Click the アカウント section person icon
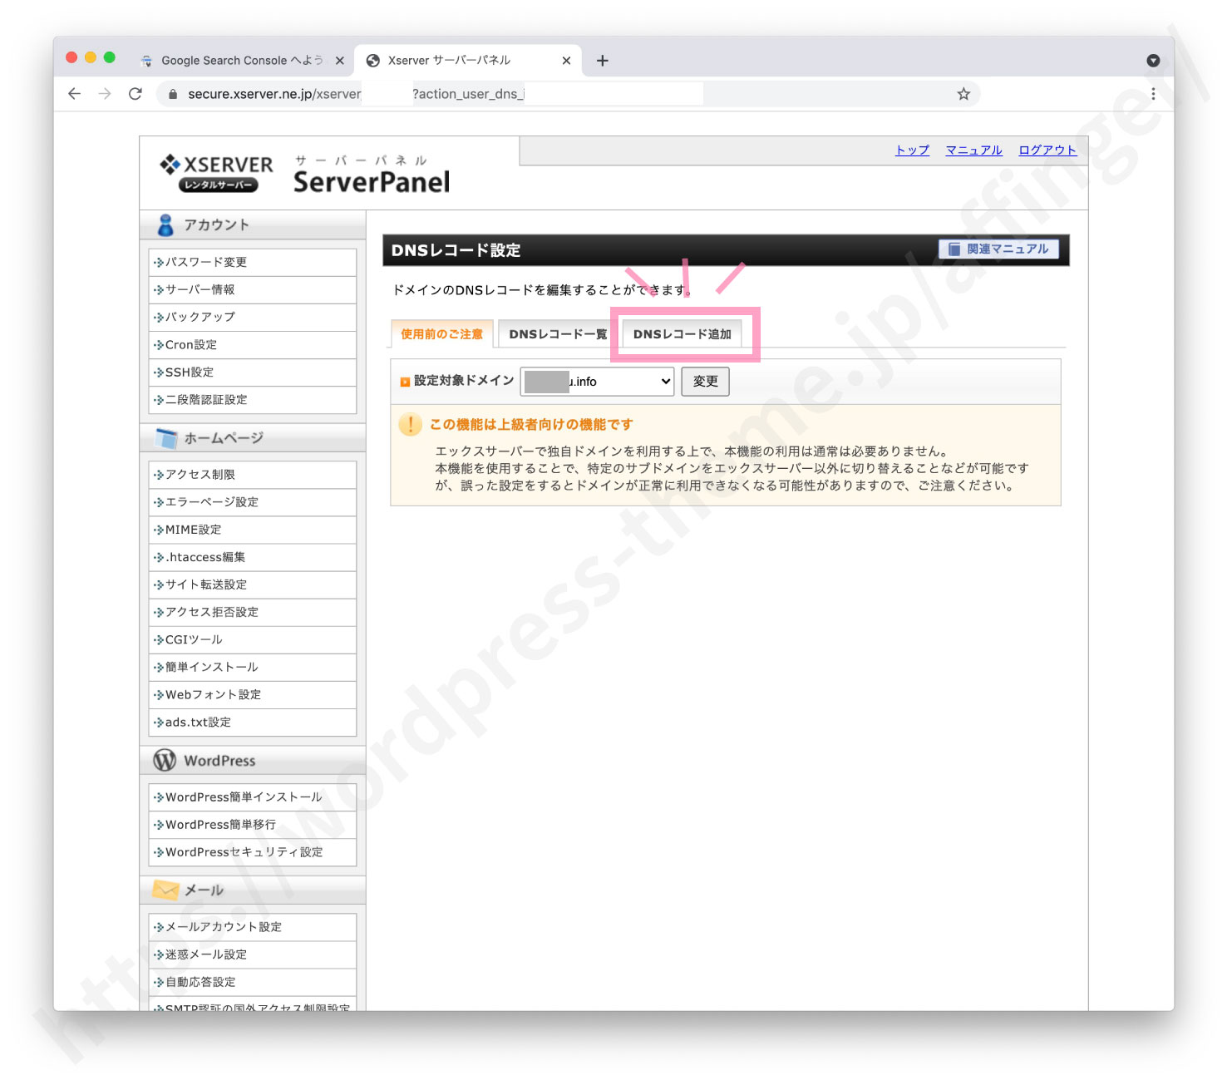The height and width of the screenshot is (1080, 1227). pos(165,225)
